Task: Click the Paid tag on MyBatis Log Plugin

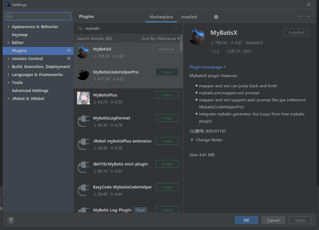Action: 140,210
